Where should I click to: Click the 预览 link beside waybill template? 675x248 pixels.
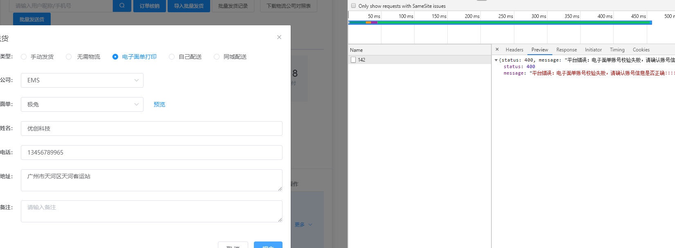pos(159,104)
